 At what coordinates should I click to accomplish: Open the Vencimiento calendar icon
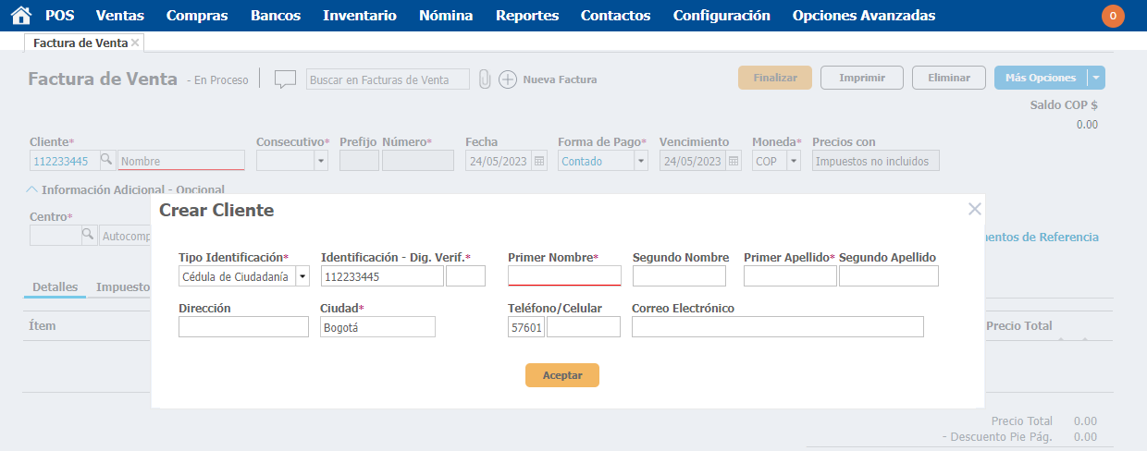tap(734, 161)
